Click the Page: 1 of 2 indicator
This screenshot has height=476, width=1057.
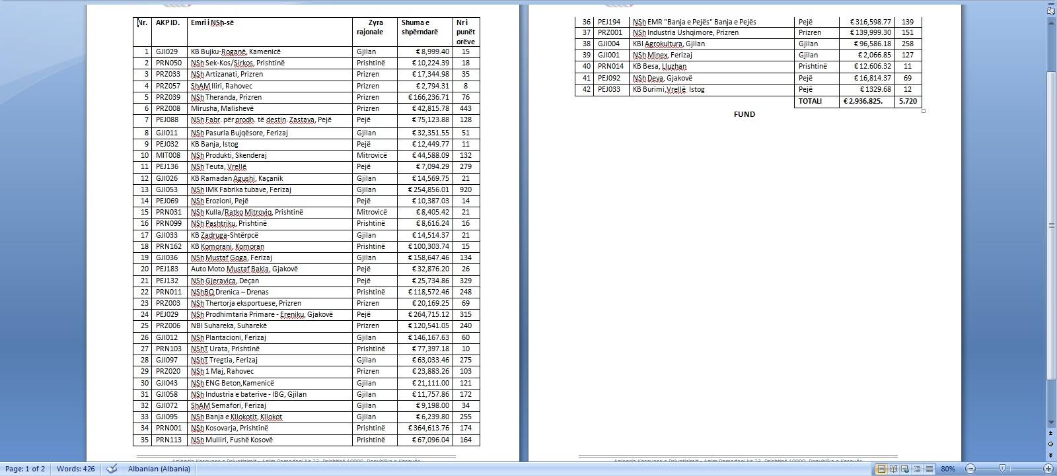pyautogui.click(x=25, y=469)
